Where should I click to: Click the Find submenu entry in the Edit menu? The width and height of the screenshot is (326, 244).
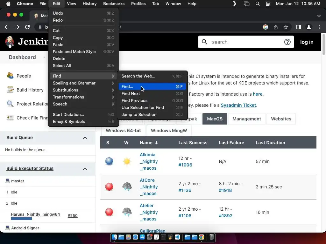click(83, 76)
